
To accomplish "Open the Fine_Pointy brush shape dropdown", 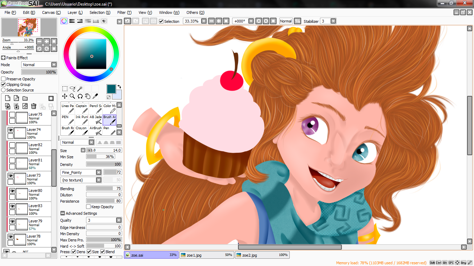I will pyautogui.click(x=99, y=172).
